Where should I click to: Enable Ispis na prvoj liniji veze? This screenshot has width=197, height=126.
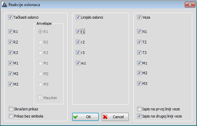(139, 109)
